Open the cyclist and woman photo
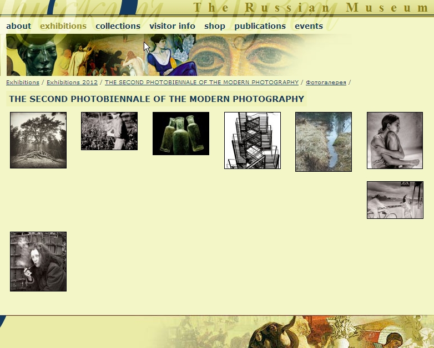Image resolution: width=434 pixels, height=348 pixels. point(395,200)
